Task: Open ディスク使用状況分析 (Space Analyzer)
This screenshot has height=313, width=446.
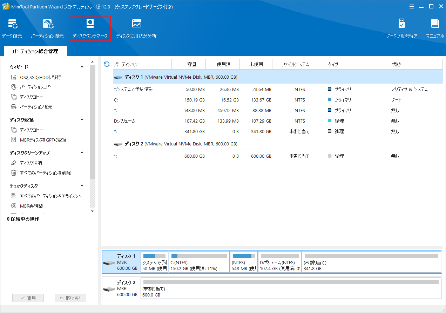Action: tap(136, 28)
